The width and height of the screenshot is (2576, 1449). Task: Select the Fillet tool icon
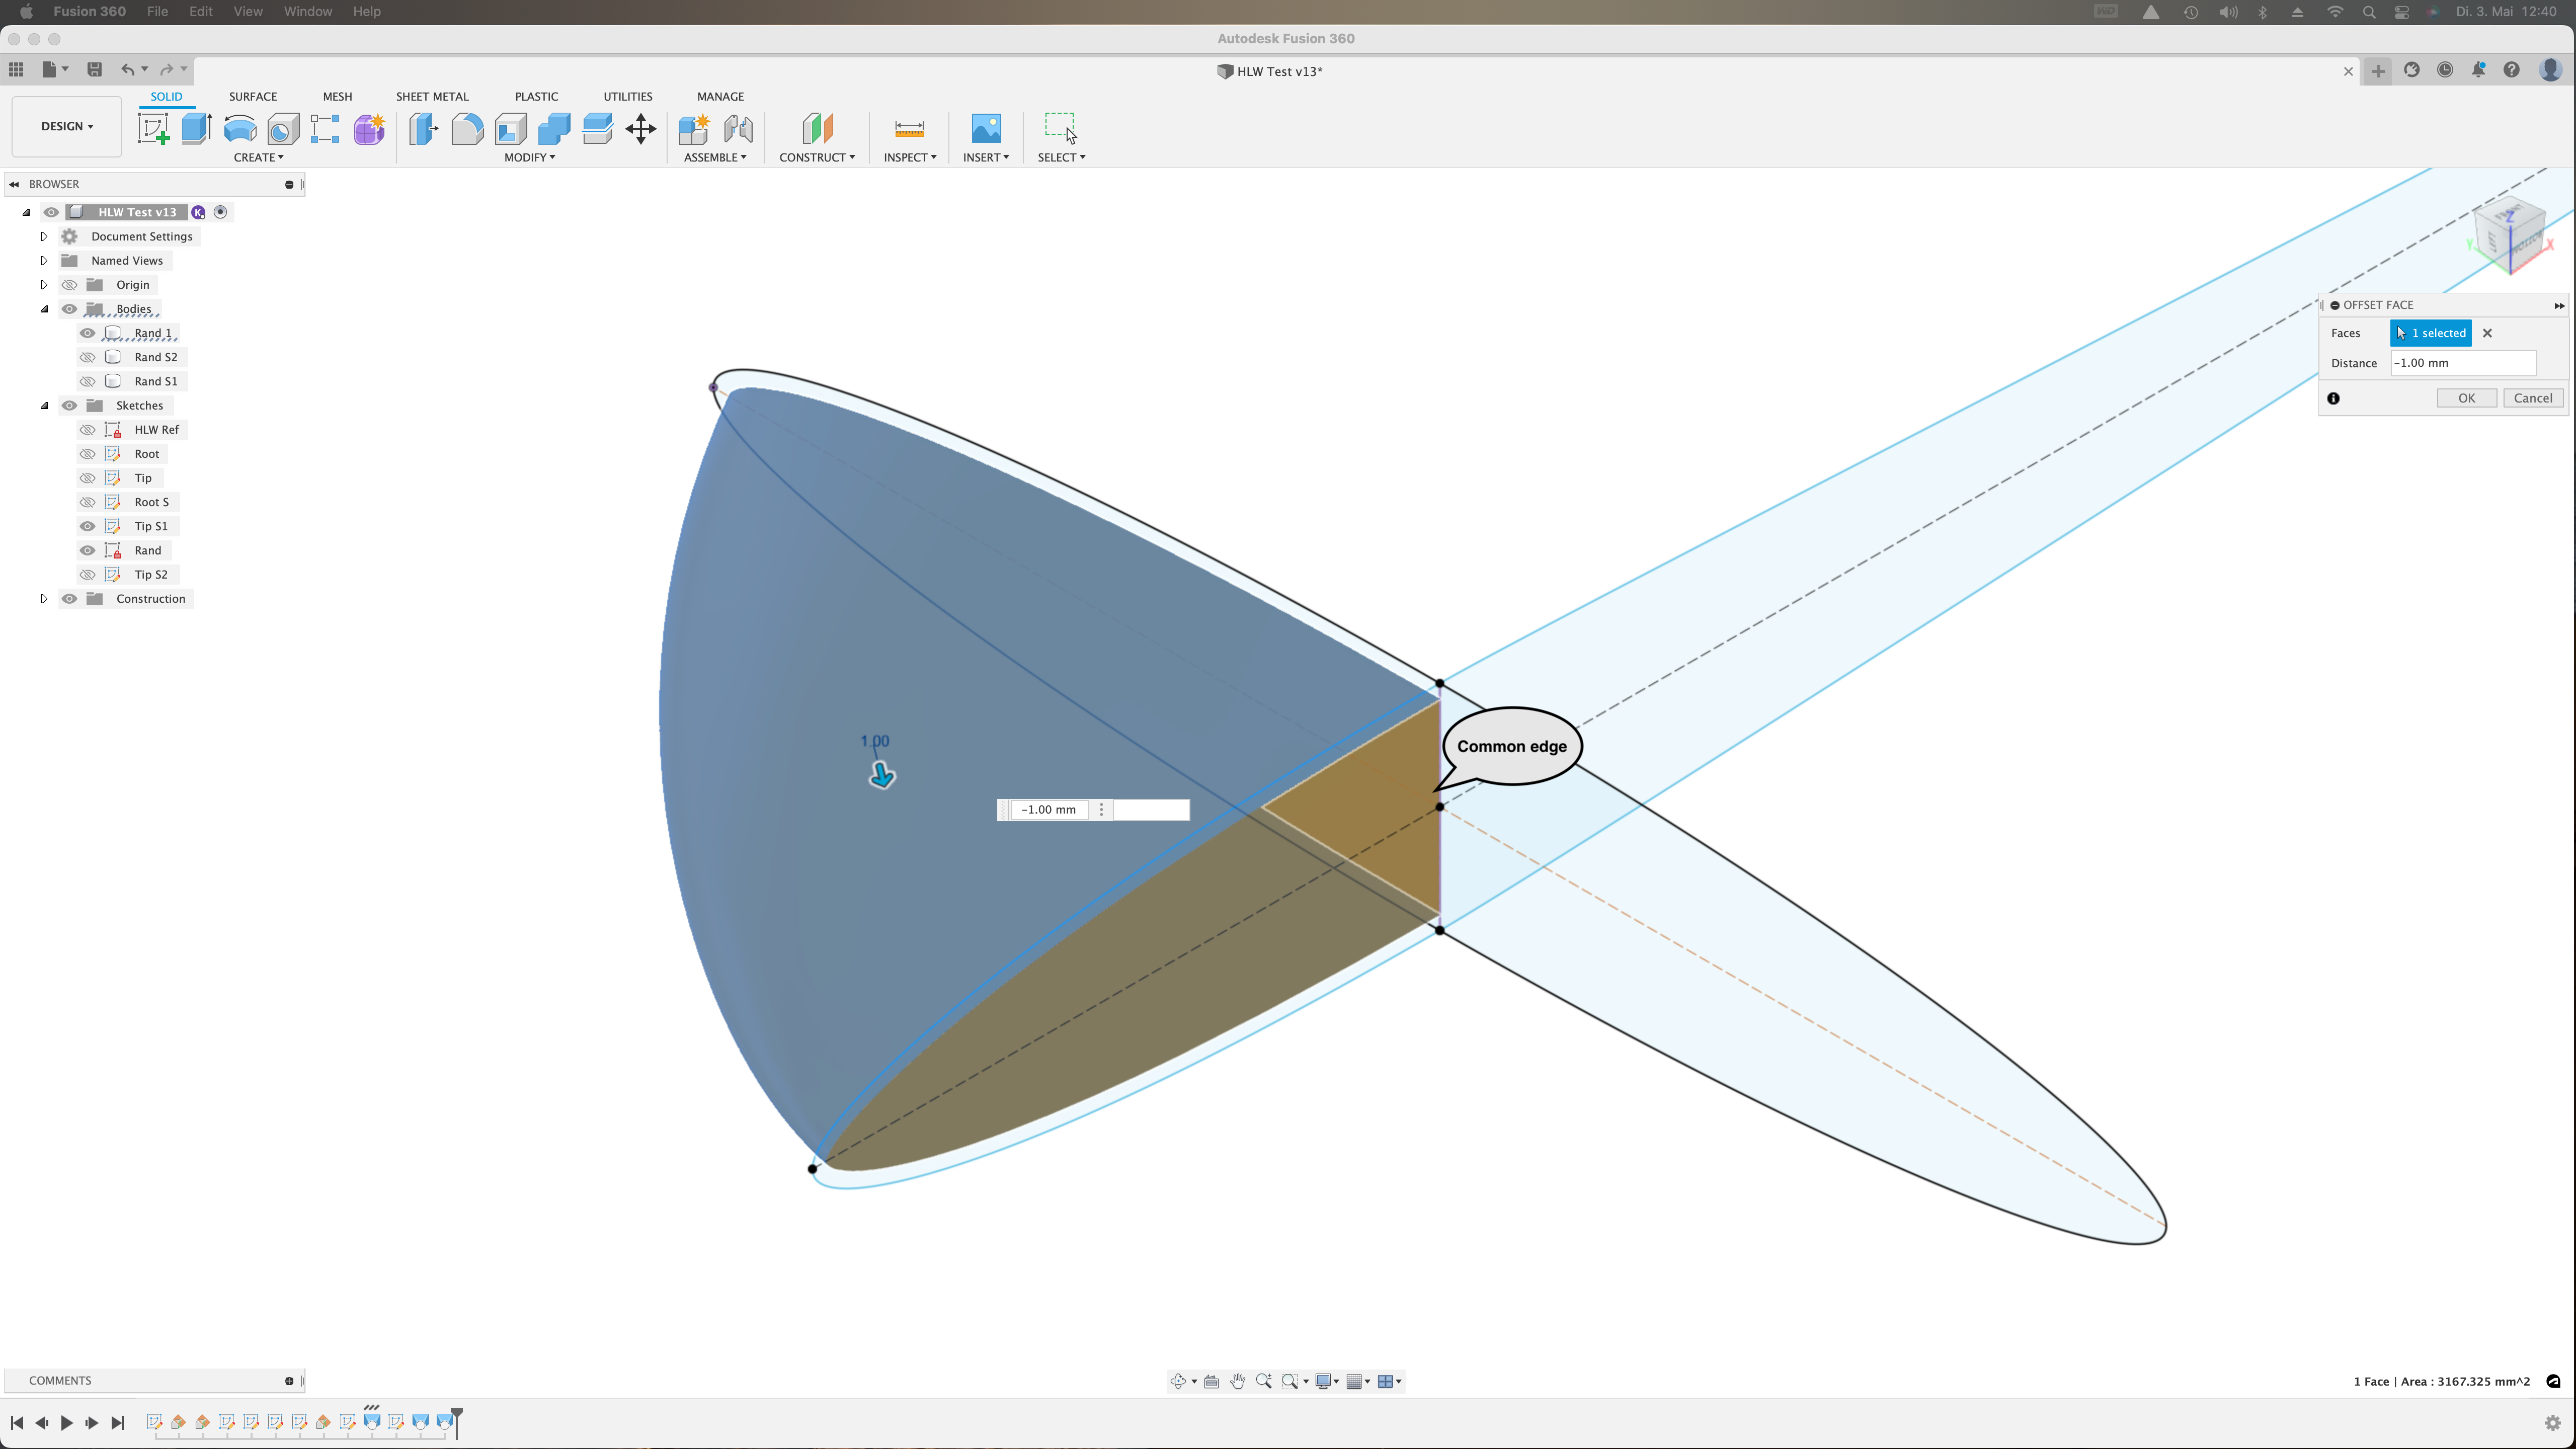click(x=467, y=129)
